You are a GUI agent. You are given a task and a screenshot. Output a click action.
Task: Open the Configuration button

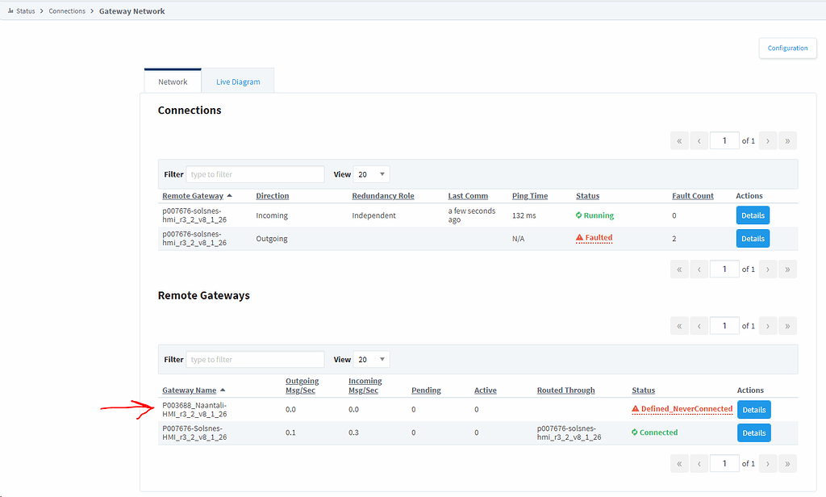click(787, 48)
